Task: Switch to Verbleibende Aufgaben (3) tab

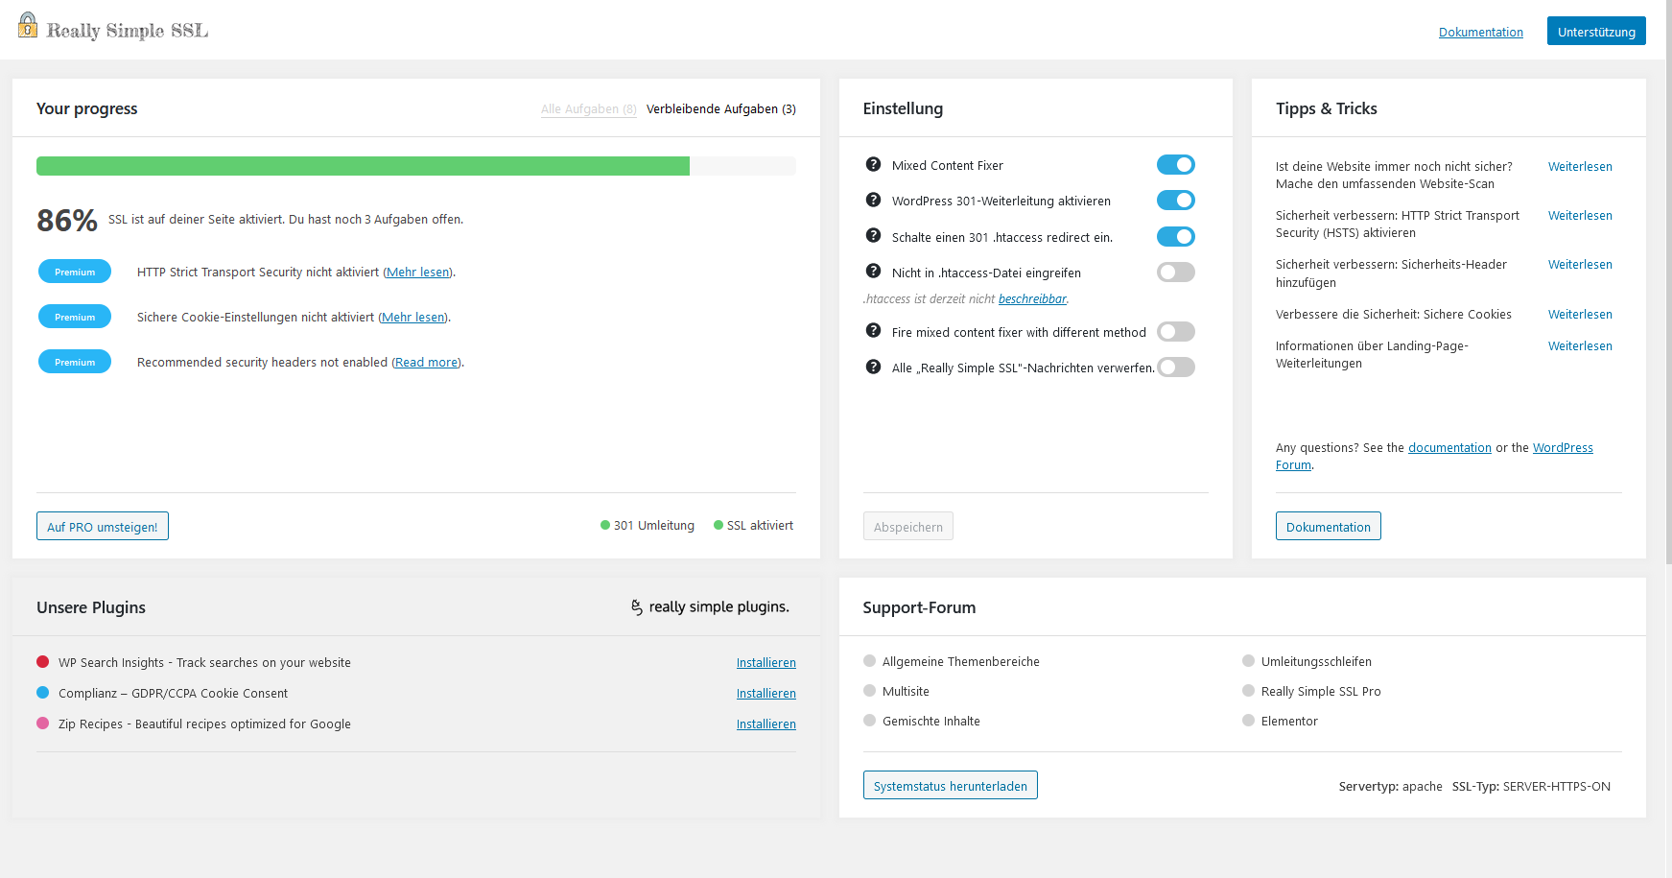Action: click(721, 109)
